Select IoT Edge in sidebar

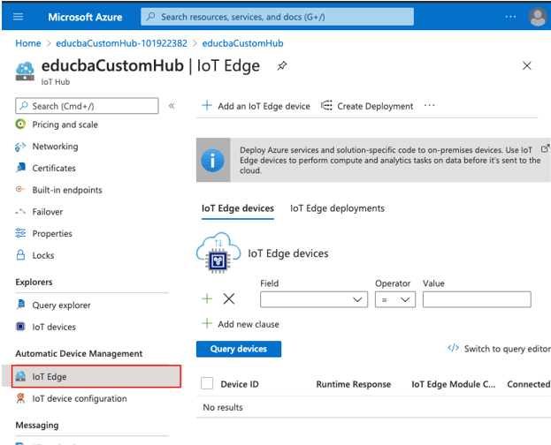(96, 376)
